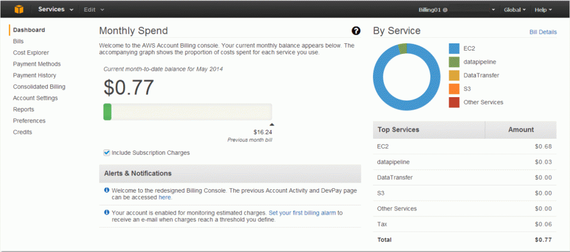
Task: Expand the Global region dropdown
Action: pos(515,10)
